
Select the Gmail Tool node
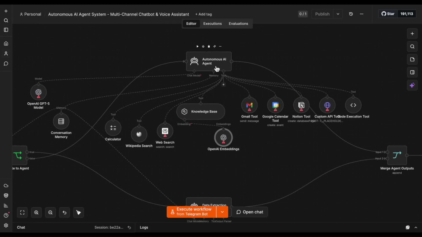(249, 105)
